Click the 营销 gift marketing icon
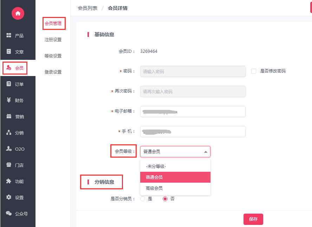The image size is (312, 227). pos(9,116)
